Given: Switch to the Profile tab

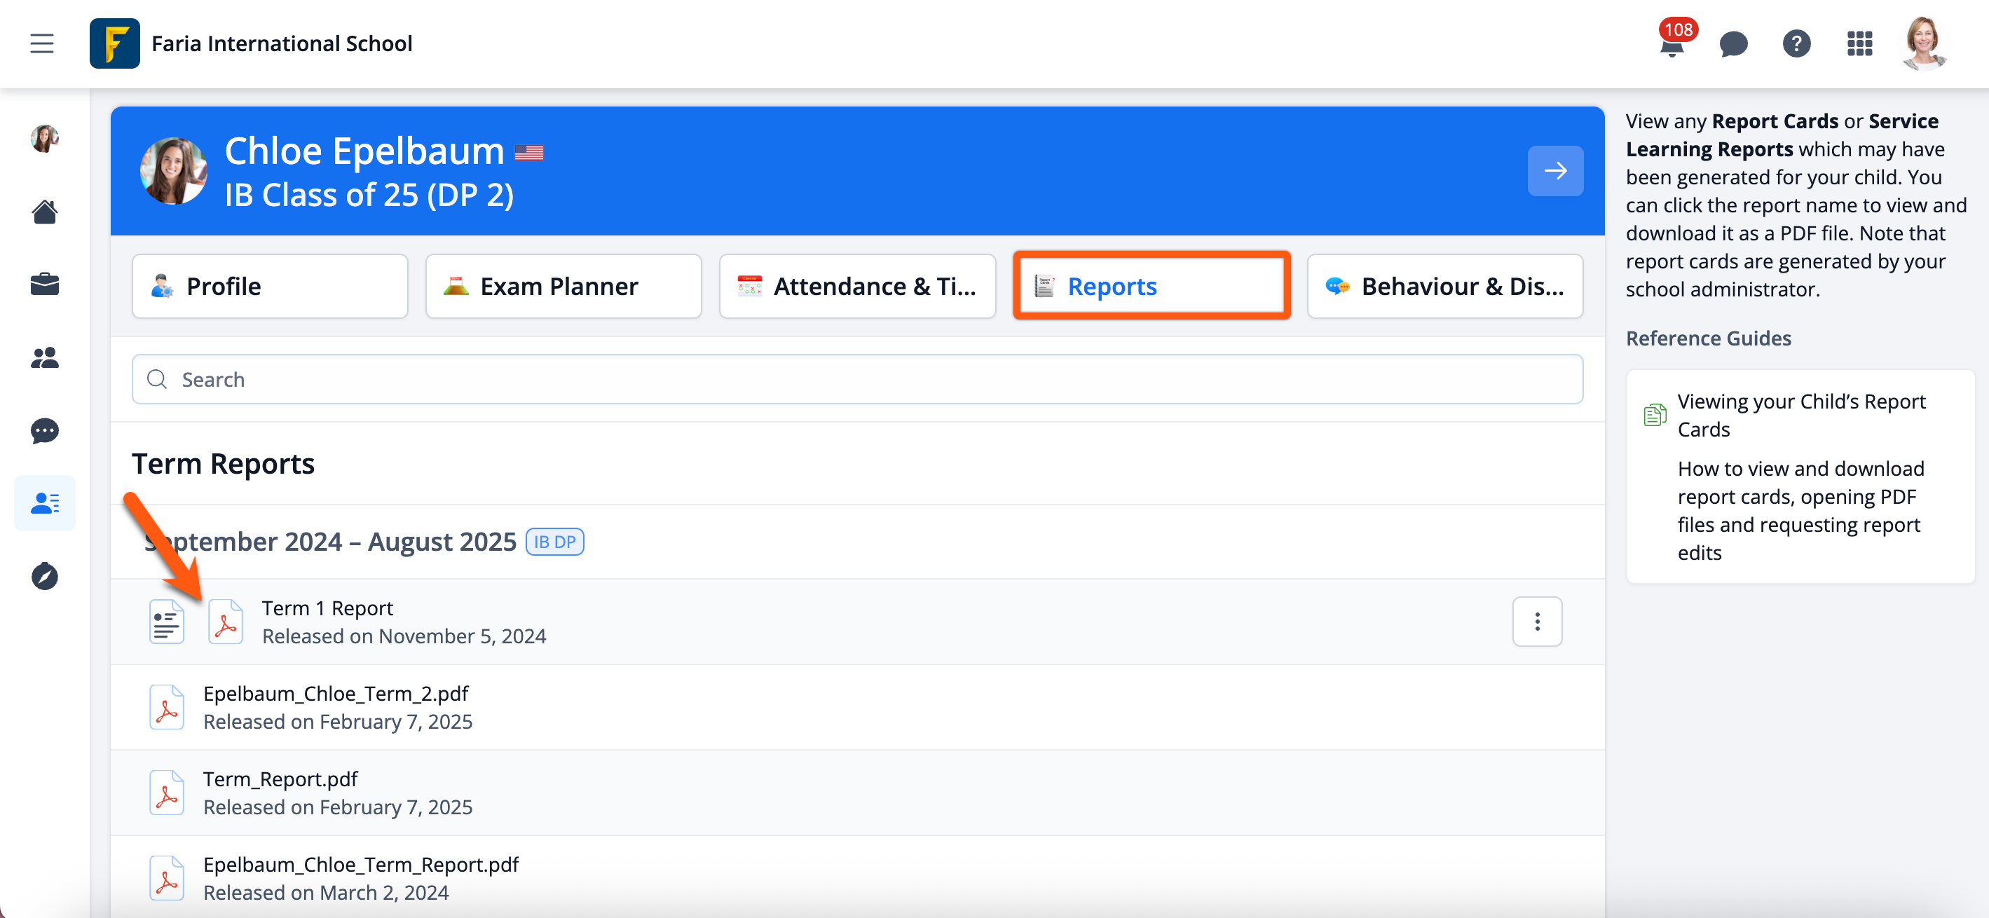Looking at the screenshot, I should tap(269, 287).
